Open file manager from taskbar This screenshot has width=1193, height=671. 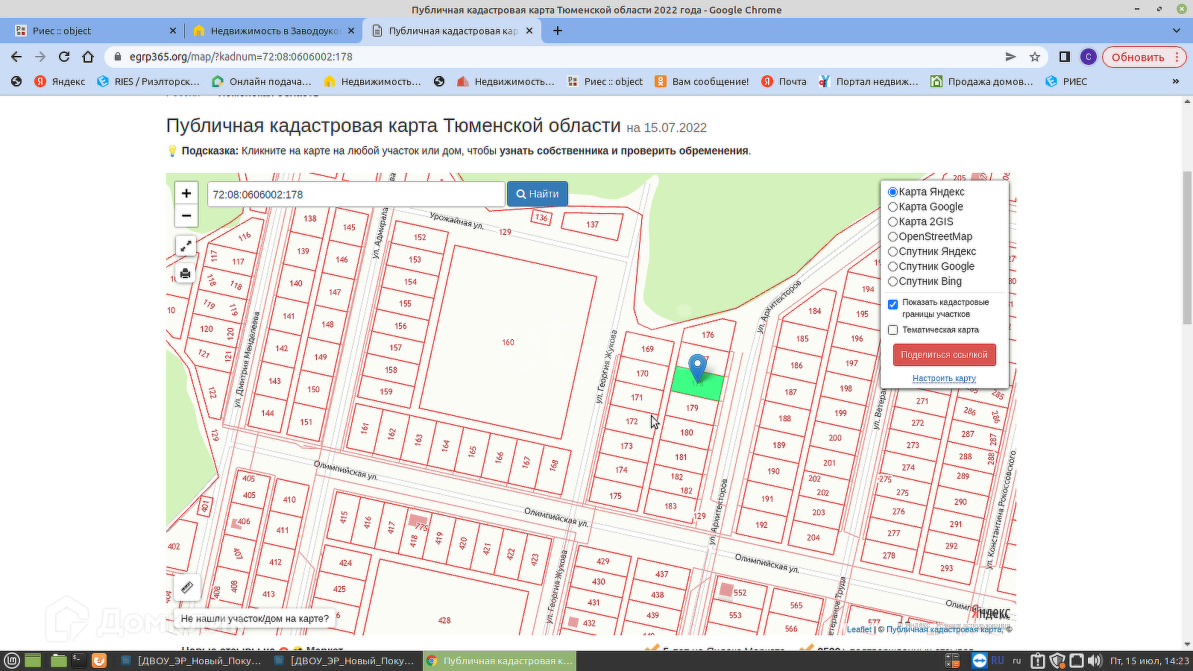coord(59,661)
